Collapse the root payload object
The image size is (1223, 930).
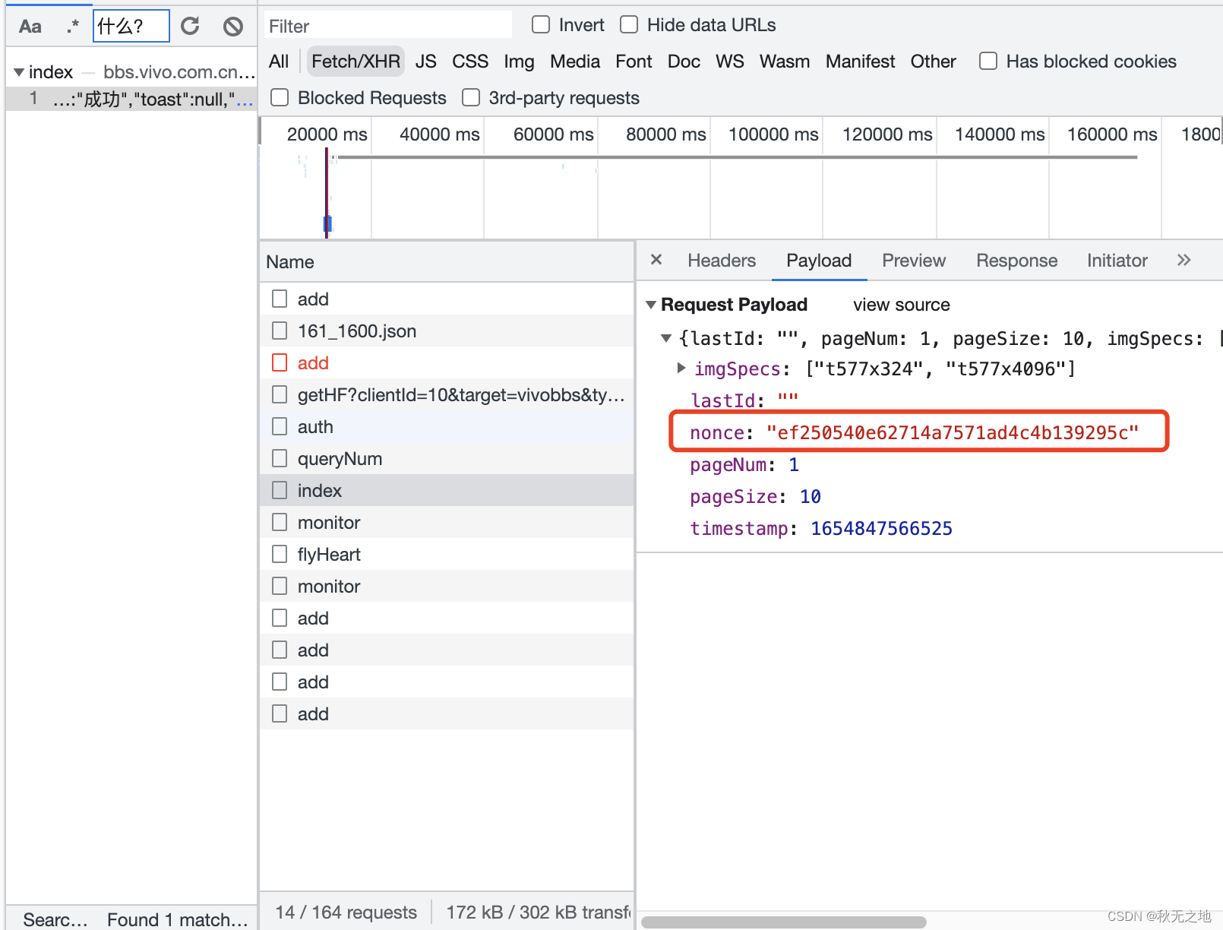tap(666, 338)
